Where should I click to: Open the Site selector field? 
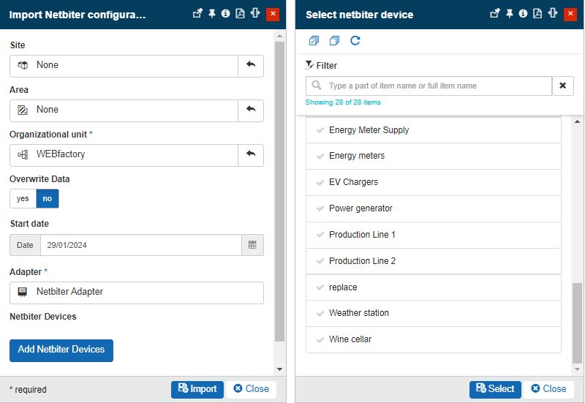[x=124, y=65]
